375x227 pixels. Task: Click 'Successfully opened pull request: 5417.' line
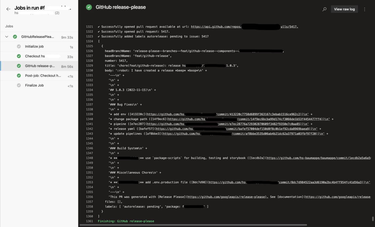coord(134,32)
